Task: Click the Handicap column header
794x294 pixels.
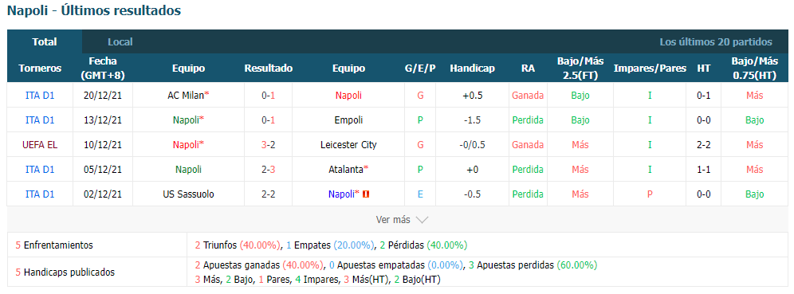Action: tap(472, 69)
